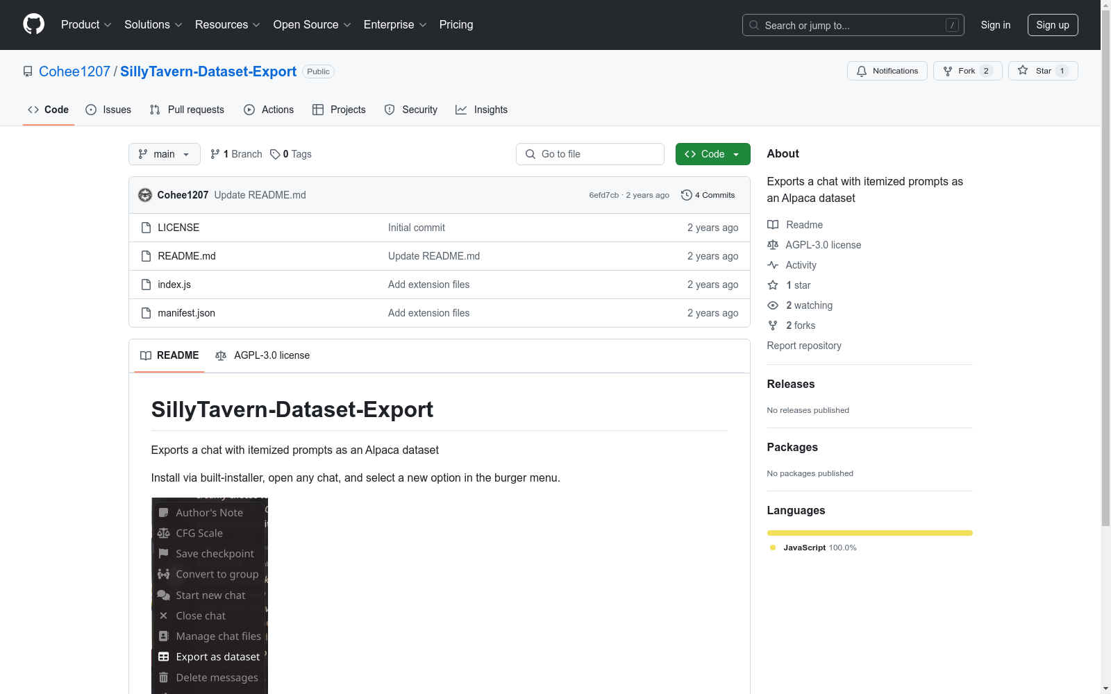
Task: Click the Pull requests tab icon
Action: tap(155, 110)
